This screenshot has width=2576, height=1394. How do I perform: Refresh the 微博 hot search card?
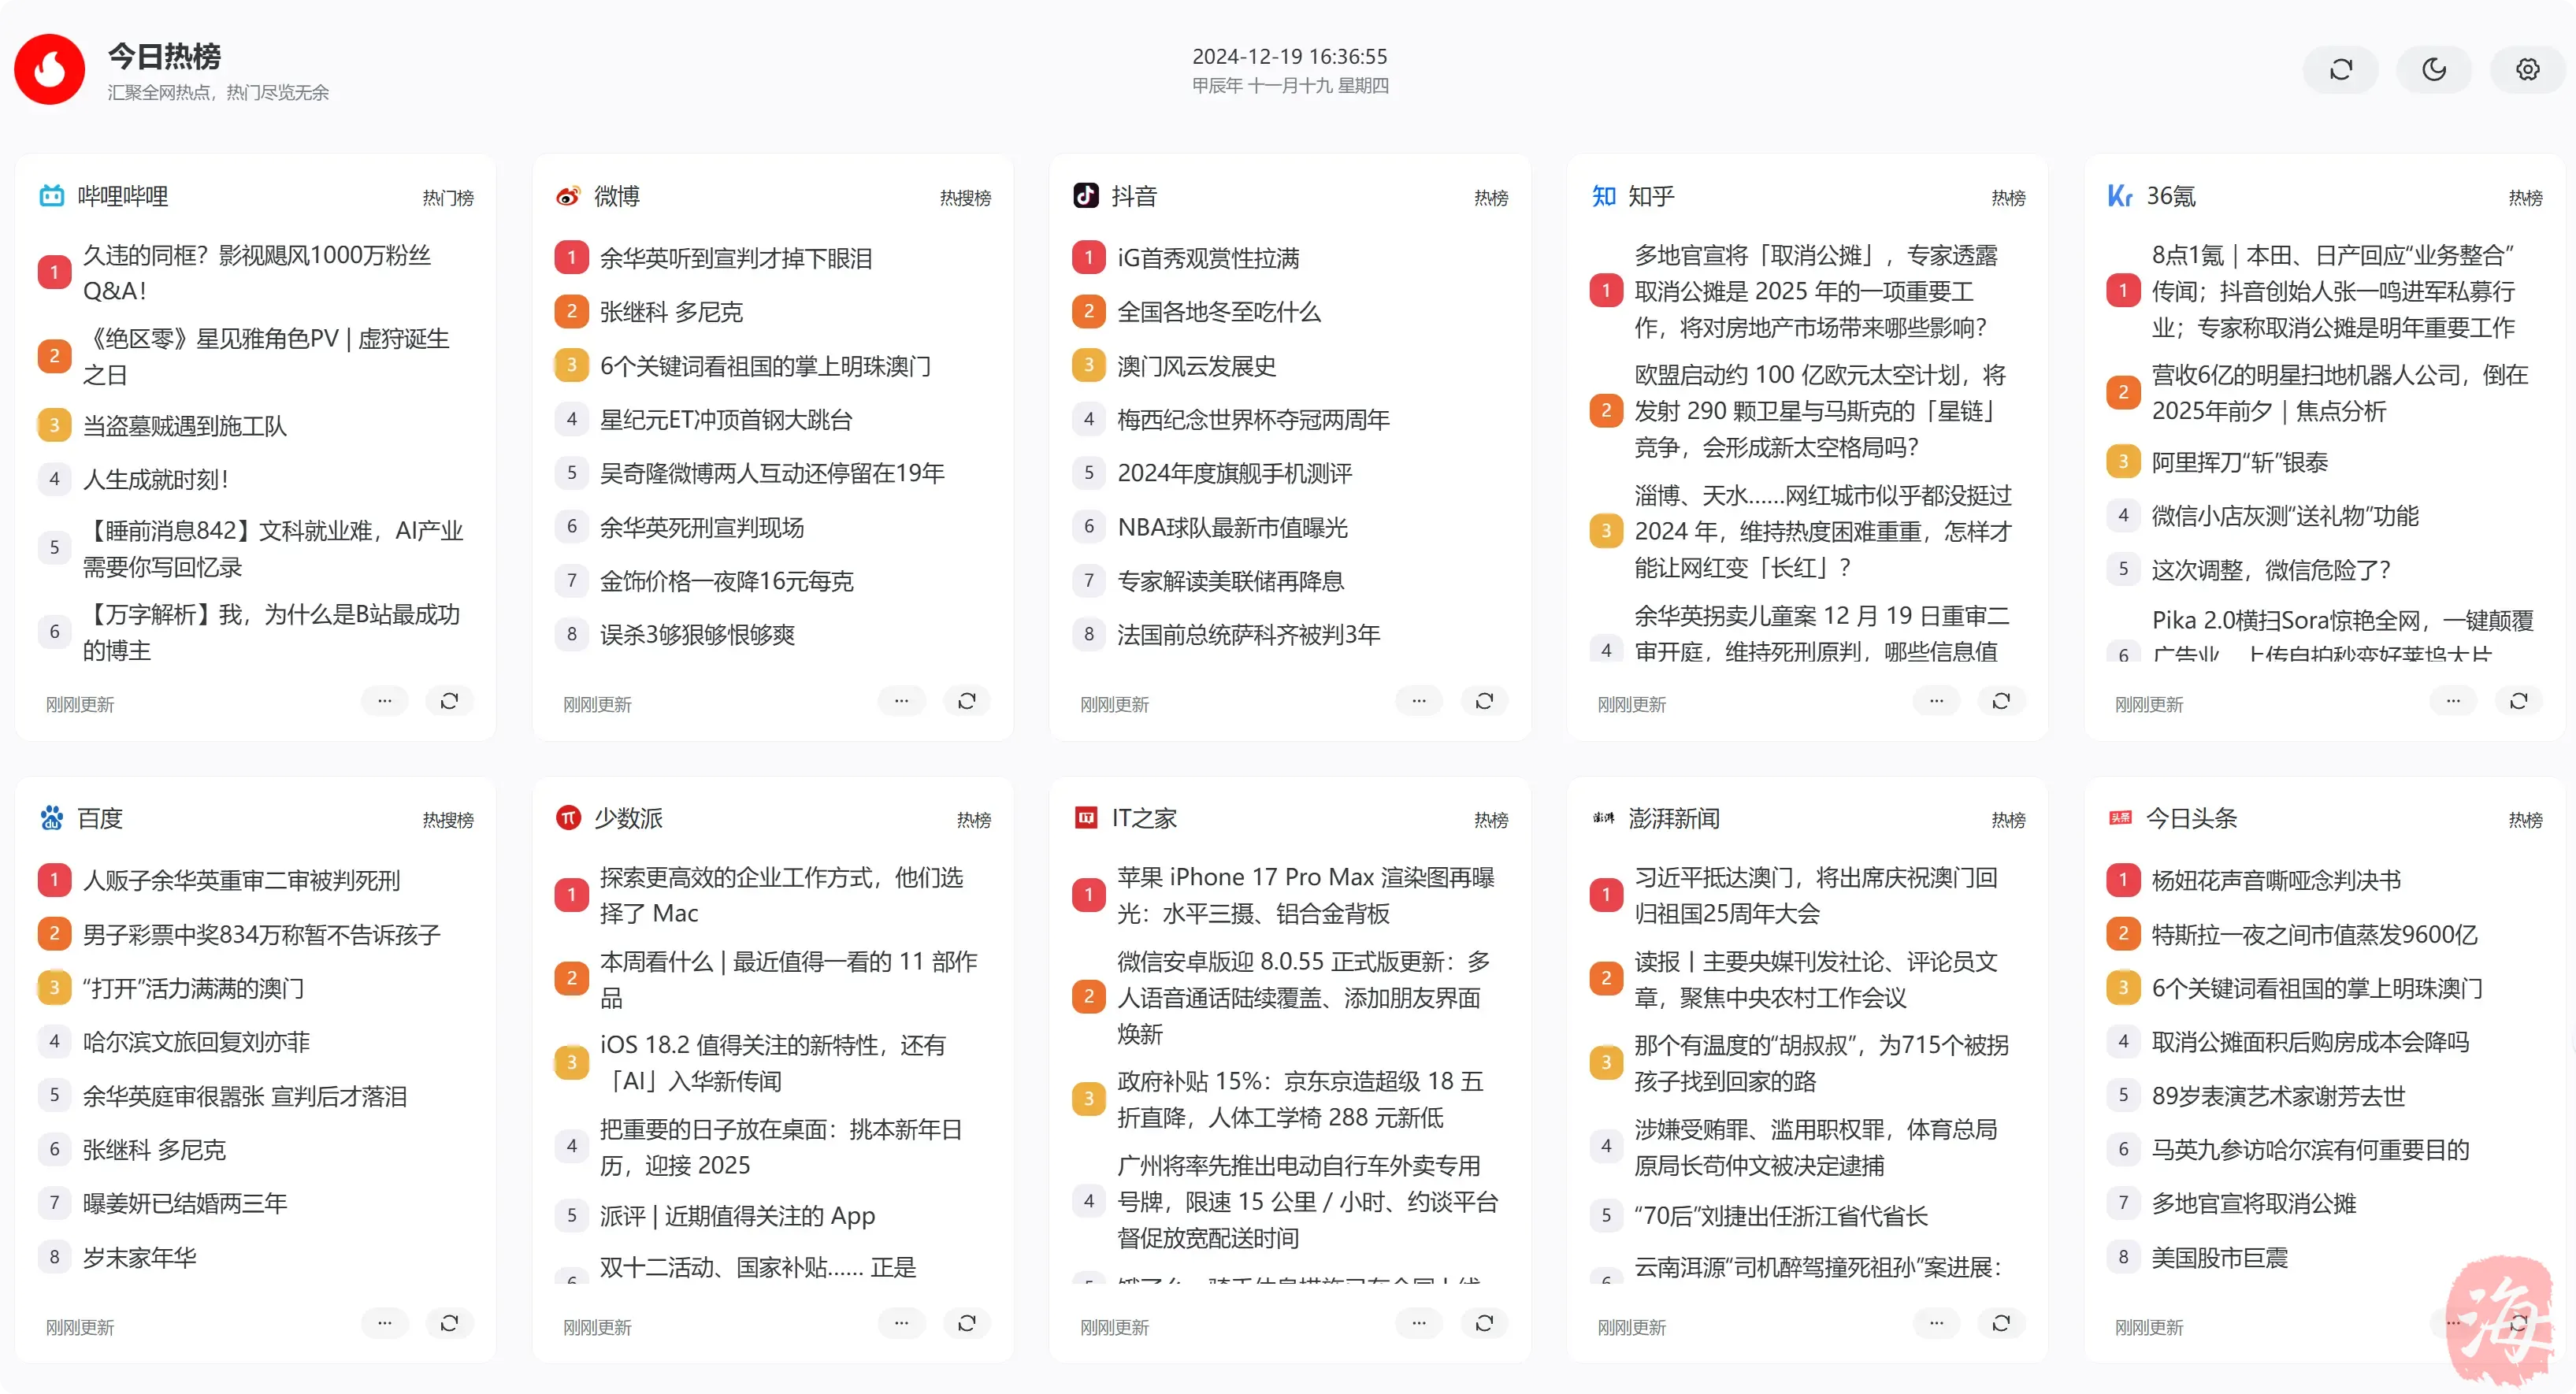(x=966, y=701)
